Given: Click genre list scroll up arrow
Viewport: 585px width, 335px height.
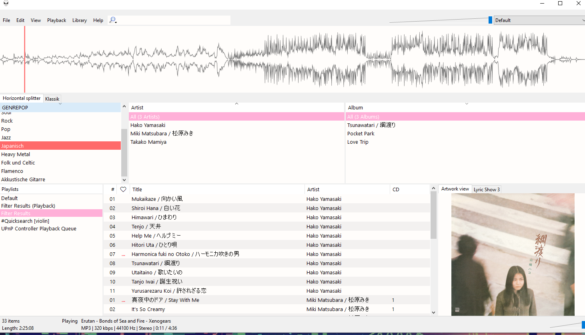Looking at the screenshot, I should point(124,107).
